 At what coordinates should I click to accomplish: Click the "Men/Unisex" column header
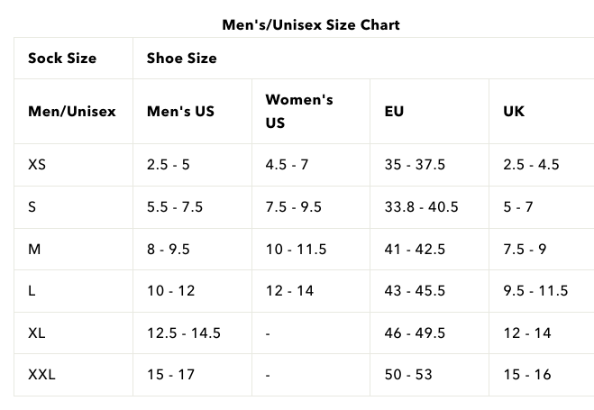[x=72, y=112]
